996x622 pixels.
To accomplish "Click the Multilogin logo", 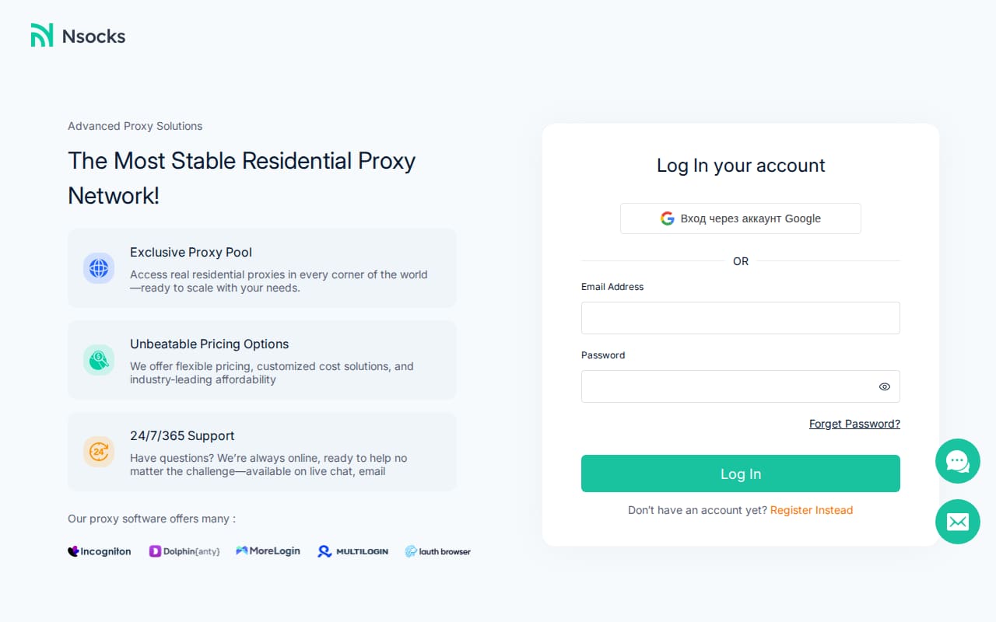I will (352, 551).
